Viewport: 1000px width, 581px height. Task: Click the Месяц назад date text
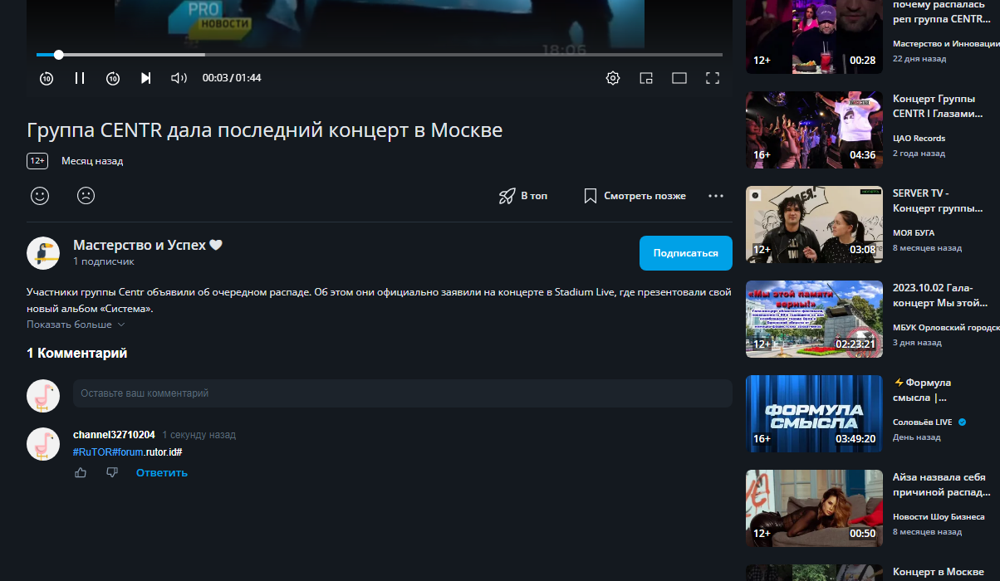[92, 161]
